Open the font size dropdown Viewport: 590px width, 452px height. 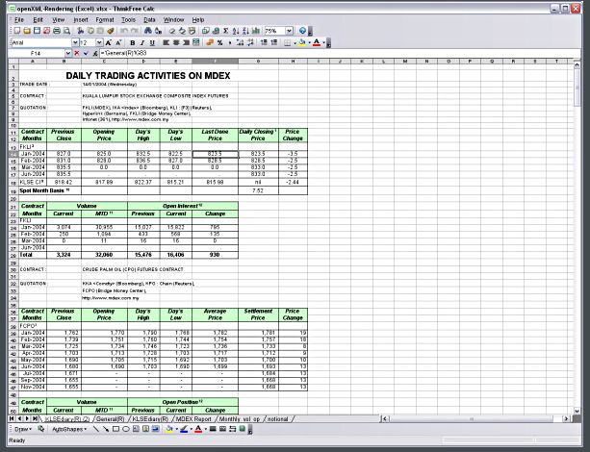[99, 43]
